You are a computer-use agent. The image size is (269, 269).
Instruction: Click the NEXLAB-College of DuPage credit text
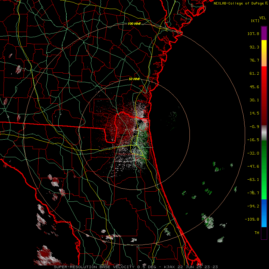point(241,3)
